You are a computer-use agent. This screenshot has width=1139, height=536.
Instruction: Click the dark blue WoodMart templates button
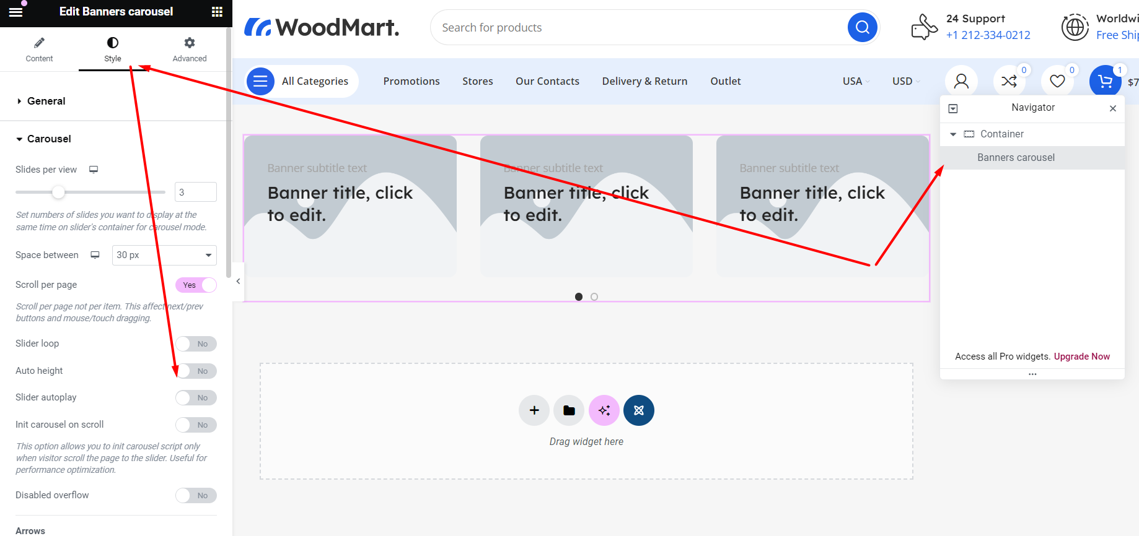click(639, 410)
